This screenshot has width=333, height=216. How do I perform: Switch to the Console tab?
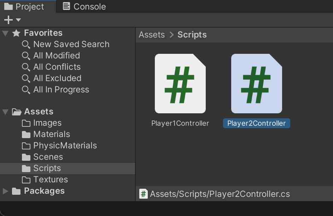(84, 6)
